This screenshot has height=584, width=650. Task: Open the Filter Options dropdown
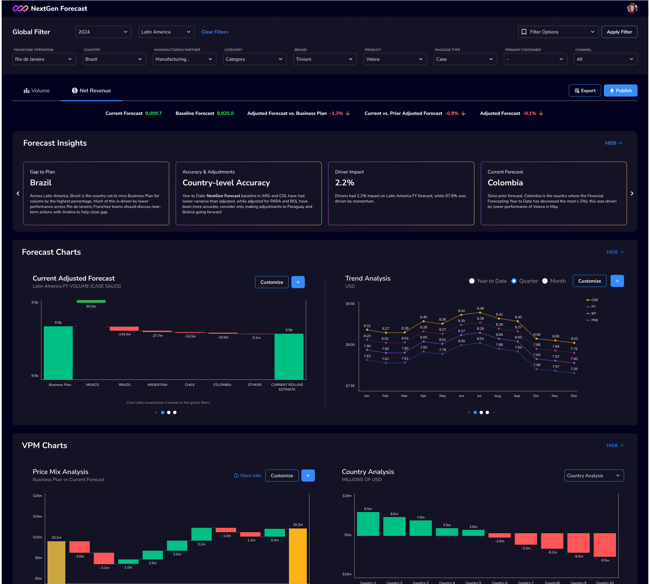click(x=558, y=32)
